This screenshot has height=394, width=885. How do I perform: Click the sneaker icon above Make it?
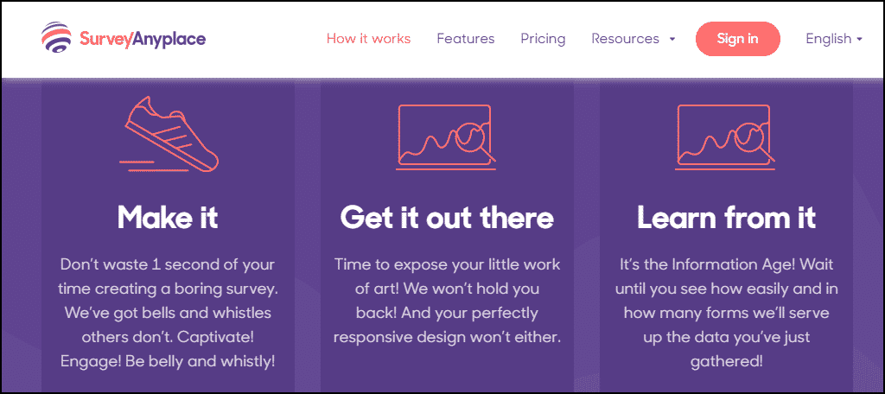point(169,136)
